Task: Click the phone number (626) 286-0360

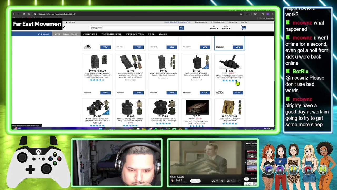Action: pyautogui.click(x=218, y=22)
